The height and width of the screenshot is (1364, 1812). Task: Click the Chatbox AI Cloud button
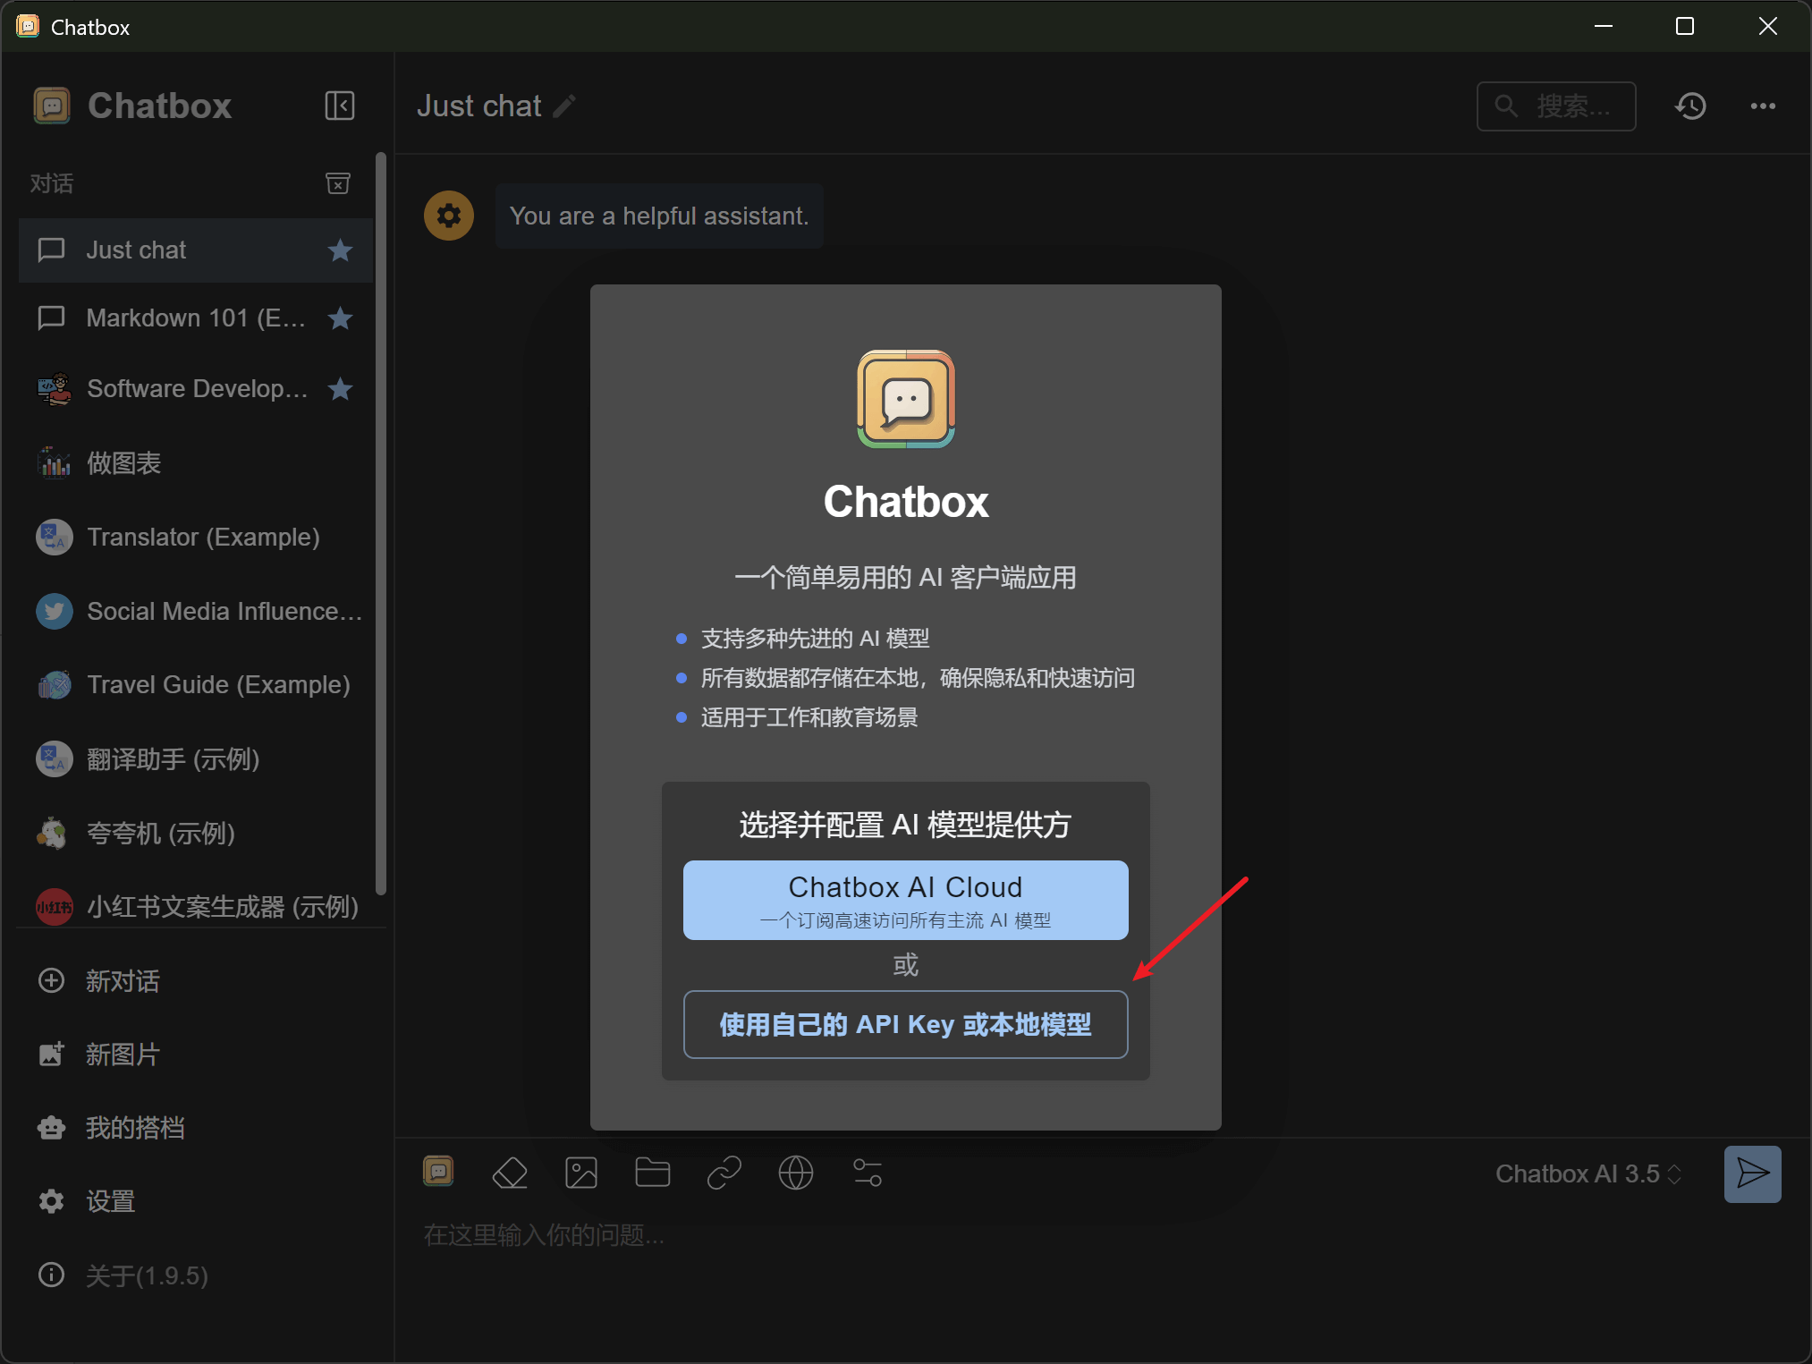coord(905,900)
